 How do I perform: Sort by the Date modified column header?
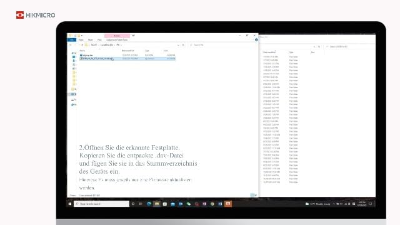(127, 51)
